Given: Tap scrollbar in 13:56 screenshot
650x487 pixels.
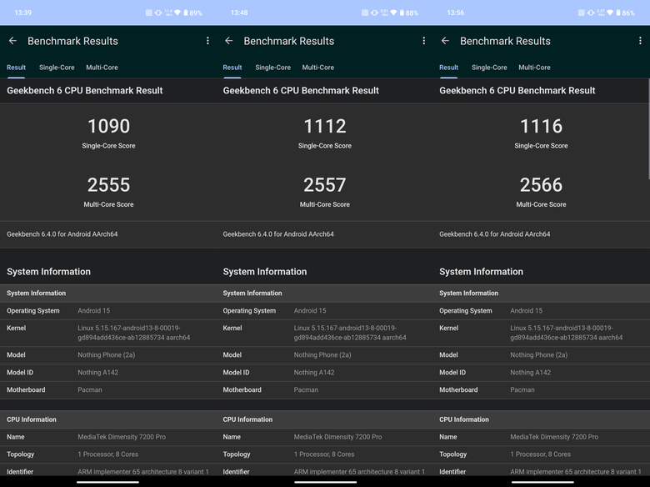Looking at the screenshot, I should click(x=648, y=129).
